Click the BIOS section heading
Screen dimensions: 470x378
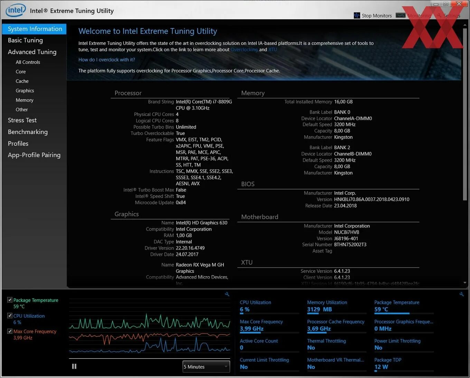248,184
